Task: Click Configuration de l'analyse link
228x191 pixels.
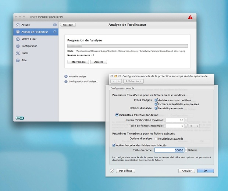Action: click(x=83, y=82)
